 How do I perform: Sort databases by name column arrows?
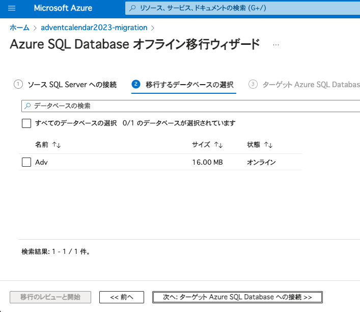pos(56,145)
